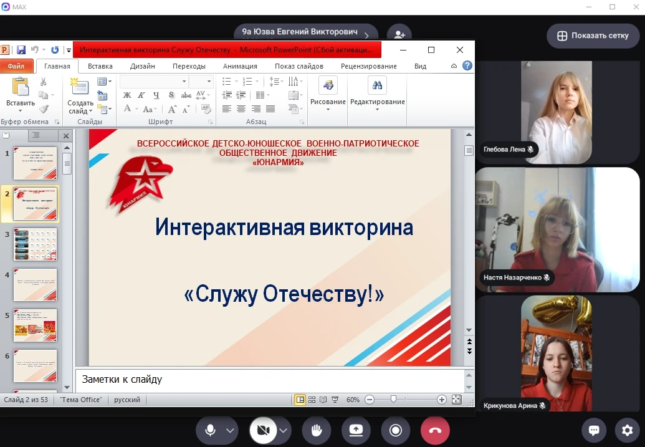This screenshot has height=447, width=645.
Task: Switch to Normal view in status bar
Action: (x=300, y=400)
